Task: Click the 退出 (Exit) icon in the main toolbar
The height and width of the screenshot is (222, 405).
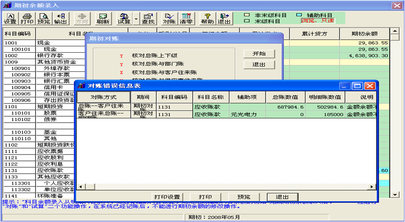Action: [x=224, y=19]
